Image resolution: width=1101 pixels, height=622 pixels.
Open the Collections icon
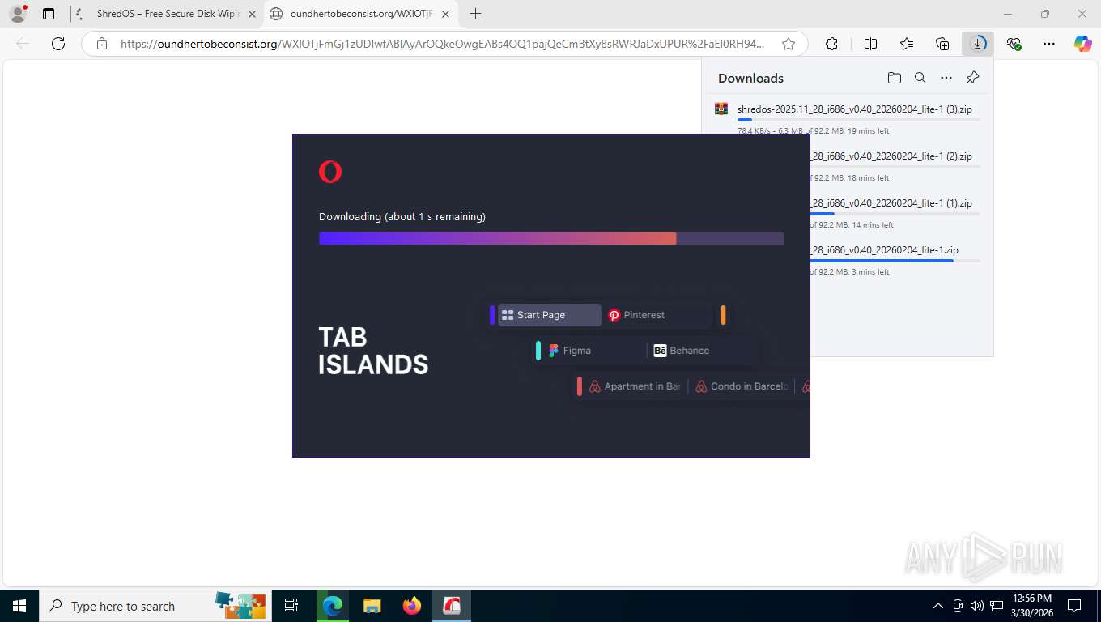(x=942, y=44)
